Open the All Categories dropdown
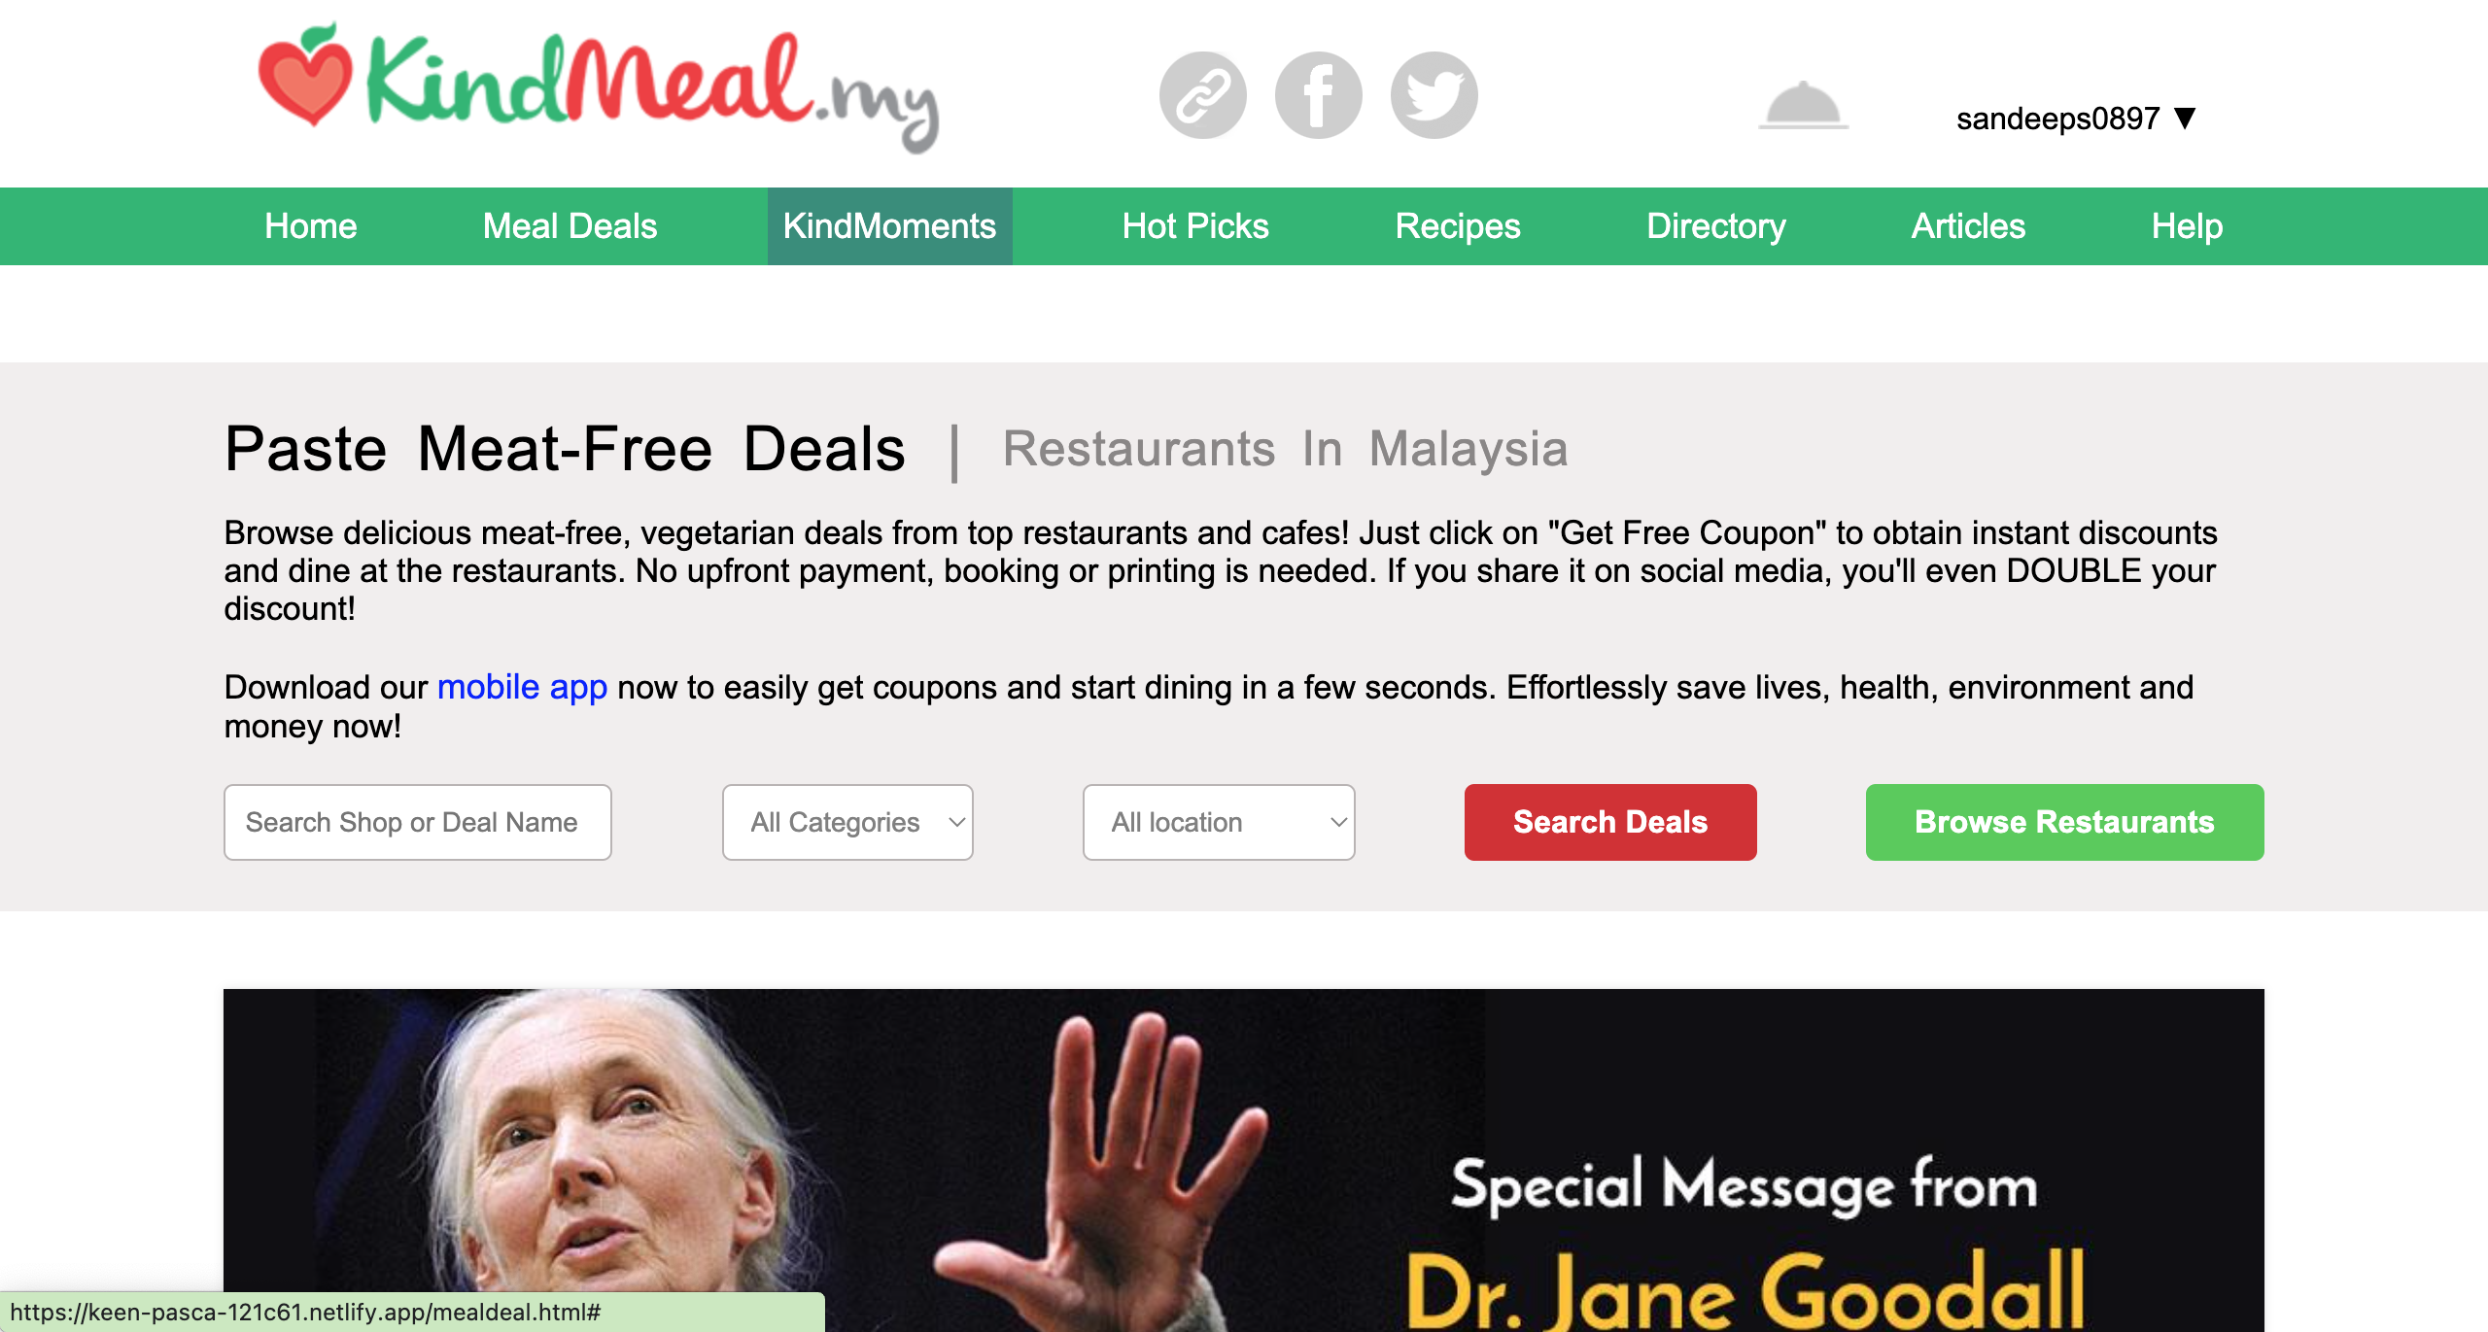 [x=847, y=822]
